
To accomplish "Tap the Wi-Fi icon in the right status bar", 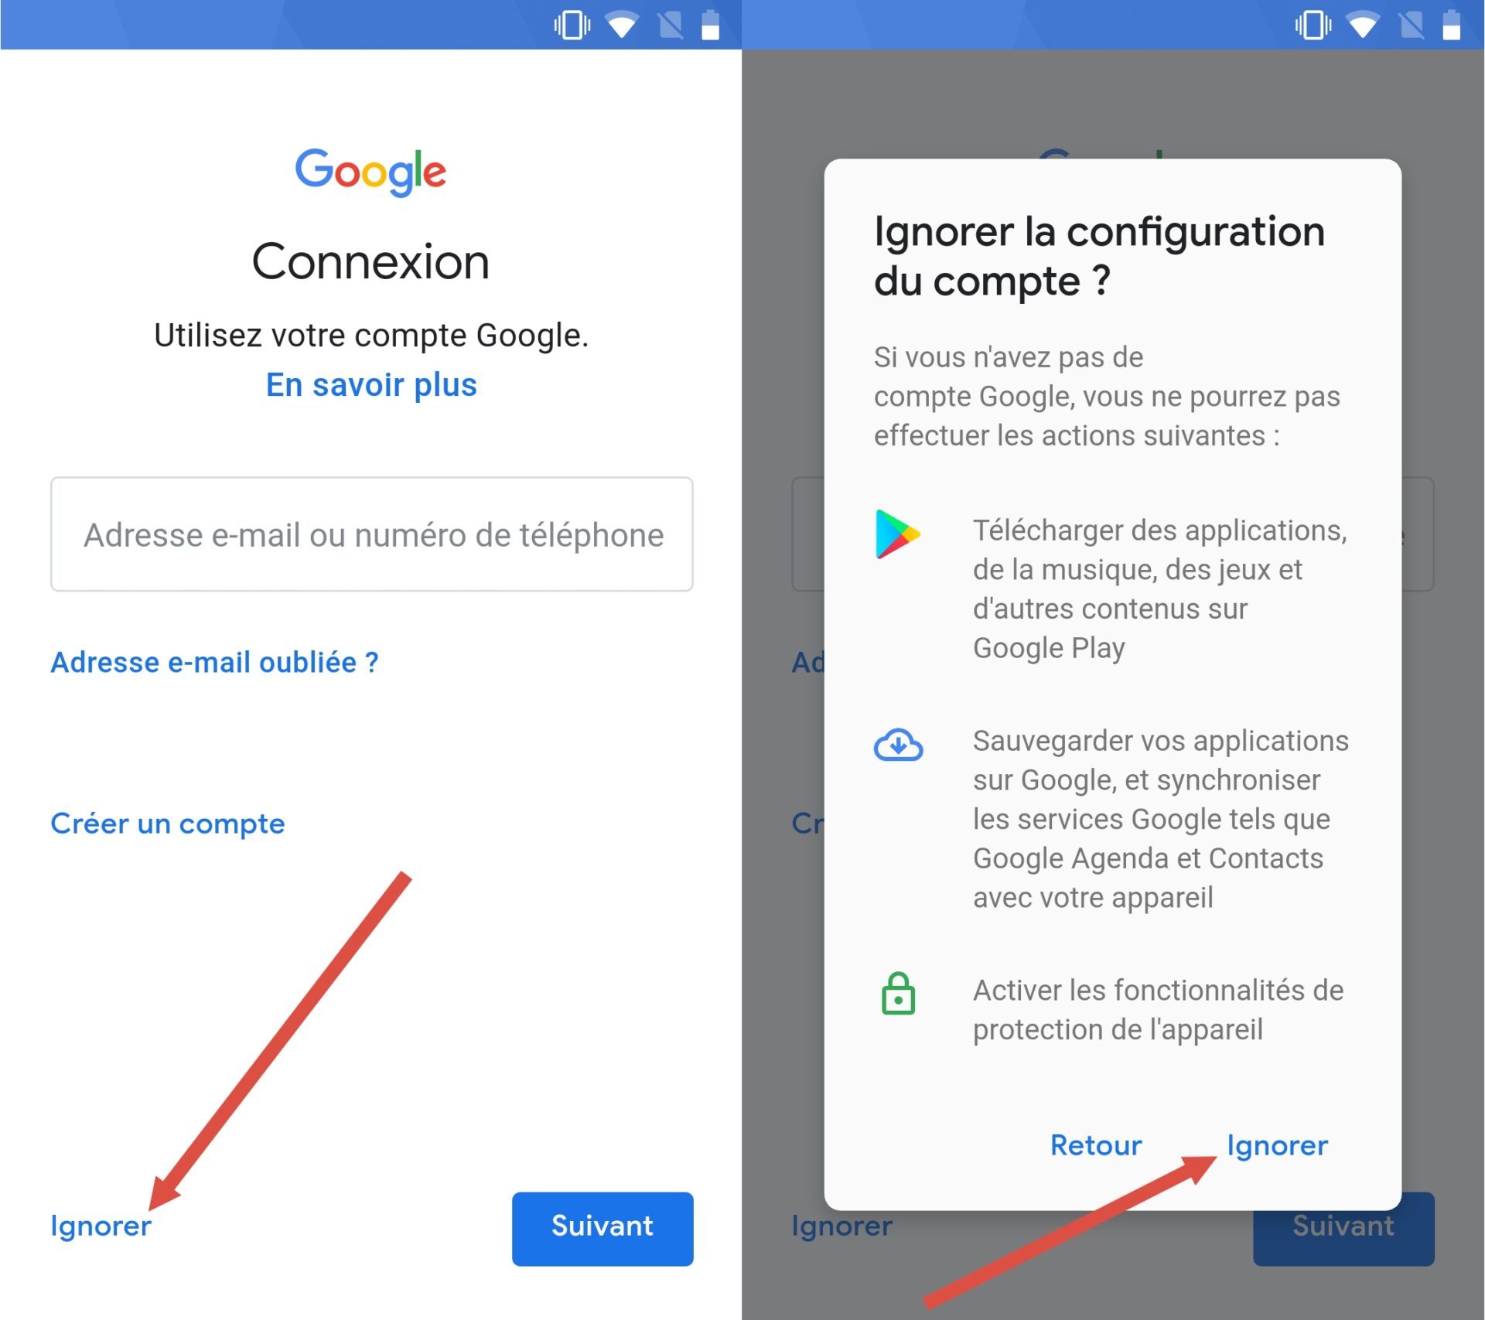I will 1363,26.
